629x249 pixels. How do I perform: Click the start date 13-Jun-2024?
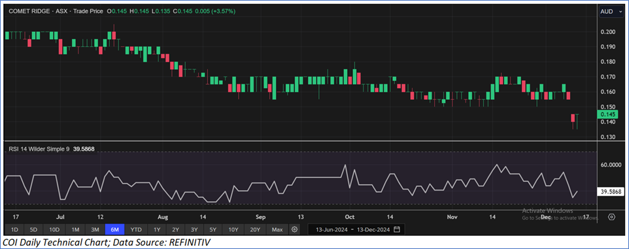point(331,230)
